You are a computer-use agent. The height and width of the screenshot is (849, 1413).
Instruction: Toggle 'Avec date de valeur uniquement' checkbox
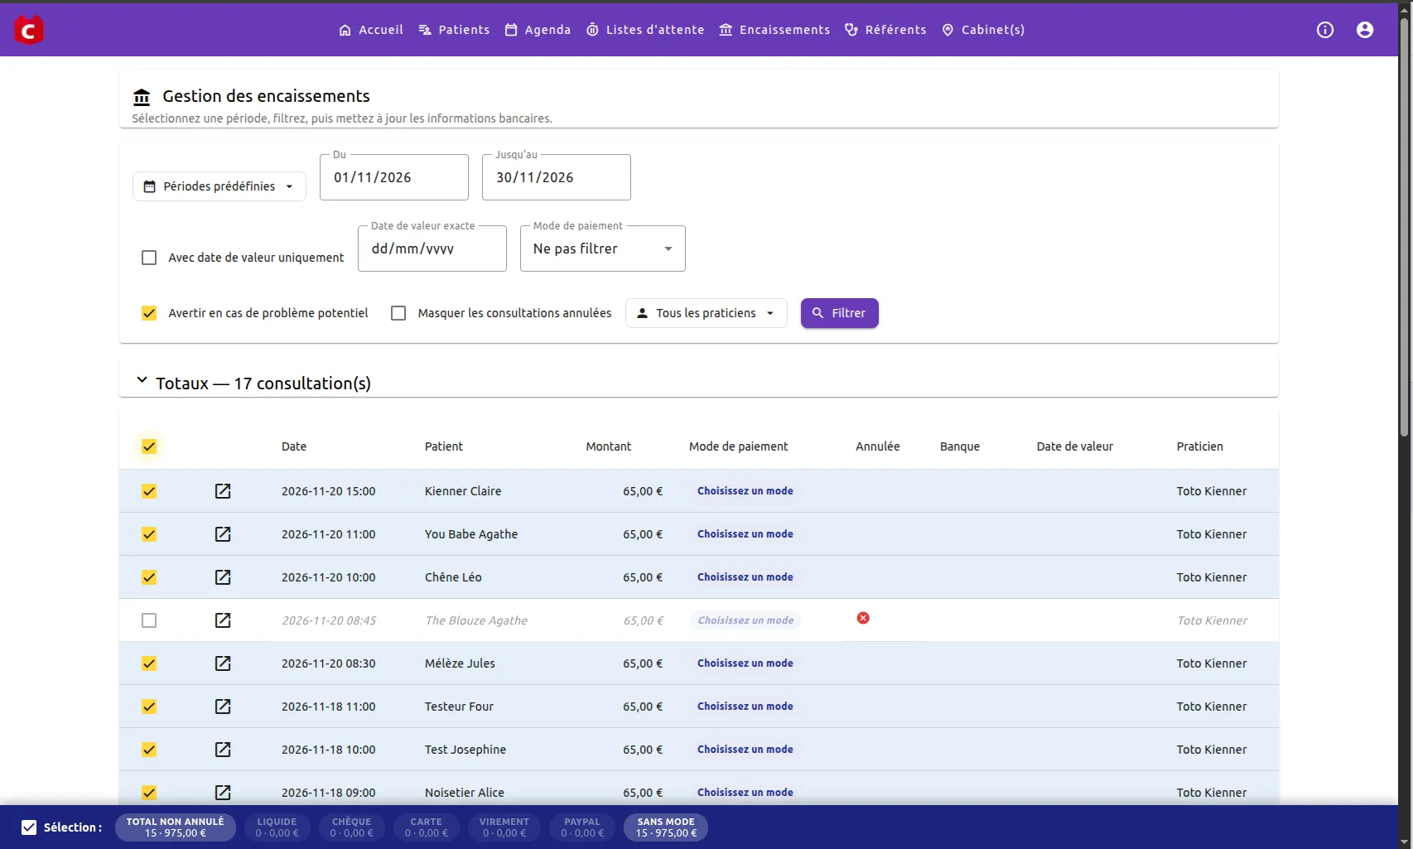coord(149,258)
